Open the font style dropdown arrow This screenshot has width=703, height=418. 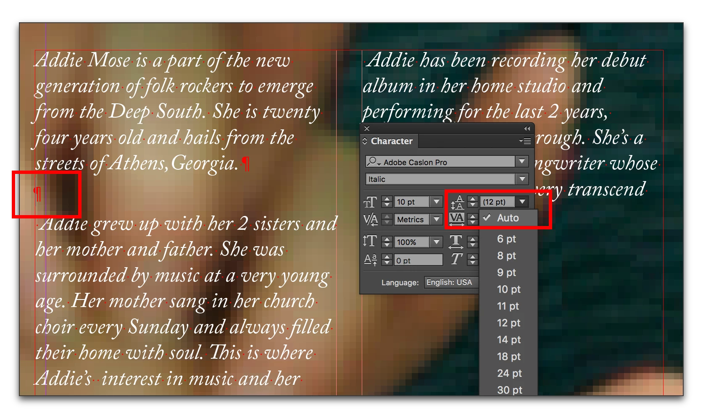pos(521,179)
